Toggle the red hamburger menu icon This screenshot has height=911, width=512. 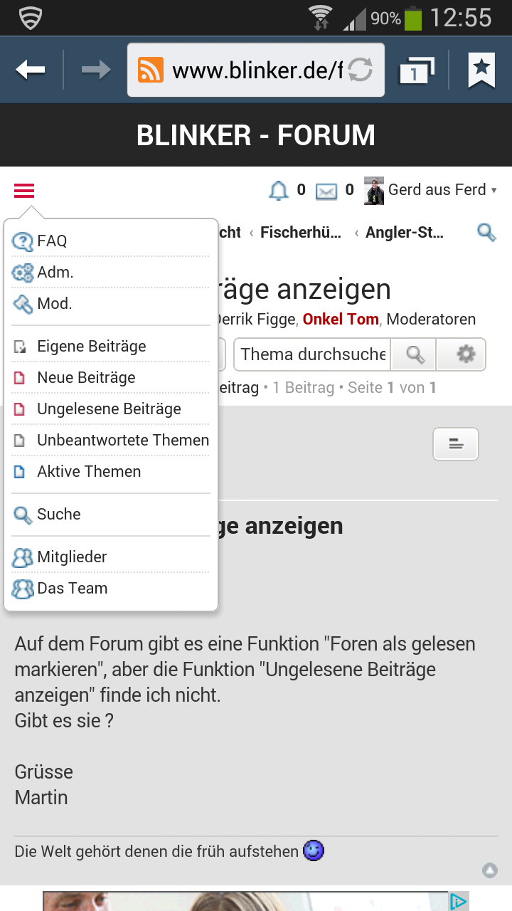click(x=24, y=191)
